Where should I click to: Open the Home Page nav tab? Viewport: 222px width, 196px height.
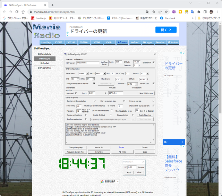coord(45,42)
